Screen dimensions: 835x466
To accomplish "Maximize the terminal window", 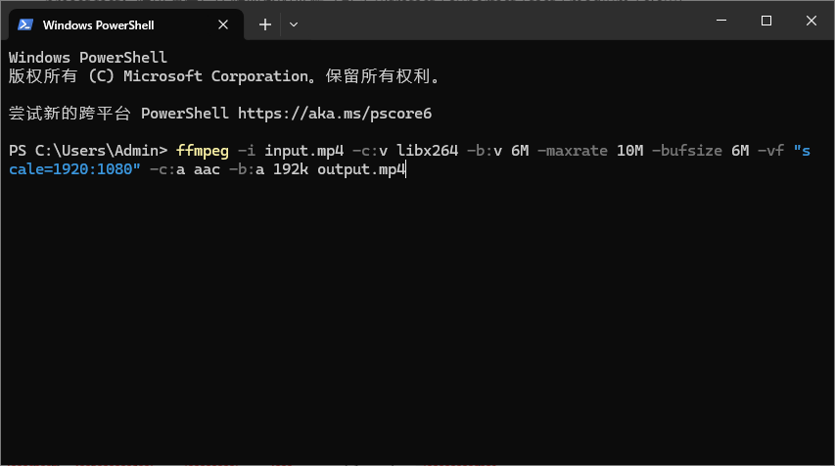I will point(765,22).
